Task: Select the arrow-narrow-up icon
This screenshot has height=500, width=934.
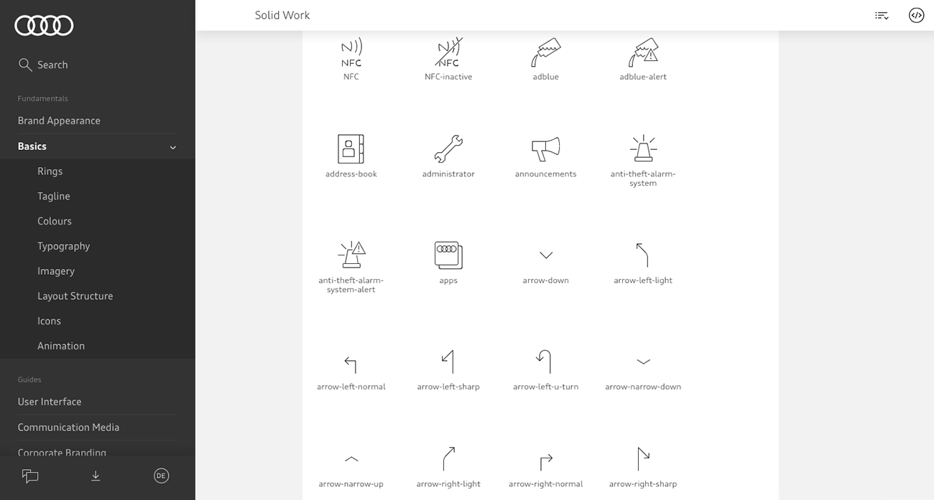Action: click(351, 459)
